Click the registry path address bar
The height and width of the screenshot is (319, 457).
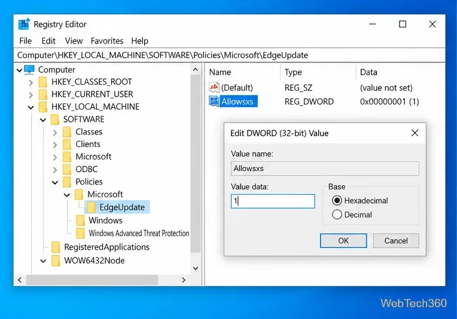click(229, 55)
